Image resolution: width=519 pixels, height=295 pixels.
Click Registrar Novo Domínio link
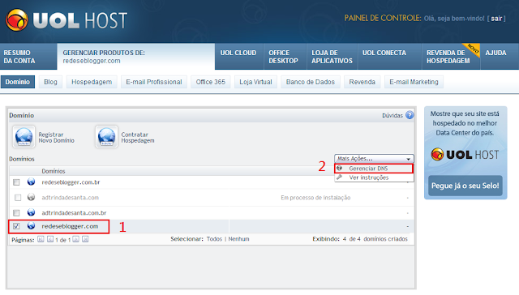pyautogui.click(x=56, y=138)
